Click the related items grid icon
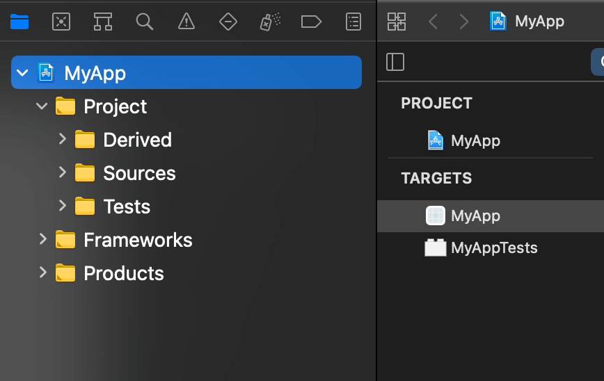The width and height of the screenshot is (604, 381). click(x=397, y=22)
